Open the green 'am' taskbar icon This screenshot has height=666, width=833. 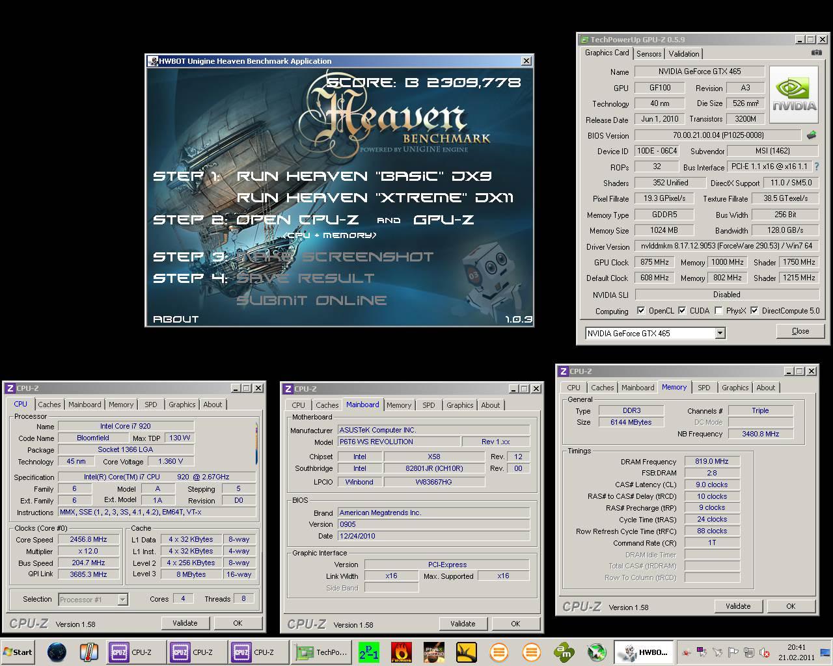[564, 652]
